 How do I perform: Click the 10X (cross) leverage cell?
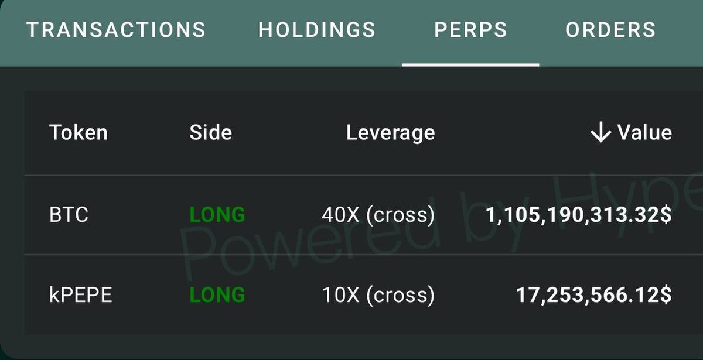[x=378, y=295]
